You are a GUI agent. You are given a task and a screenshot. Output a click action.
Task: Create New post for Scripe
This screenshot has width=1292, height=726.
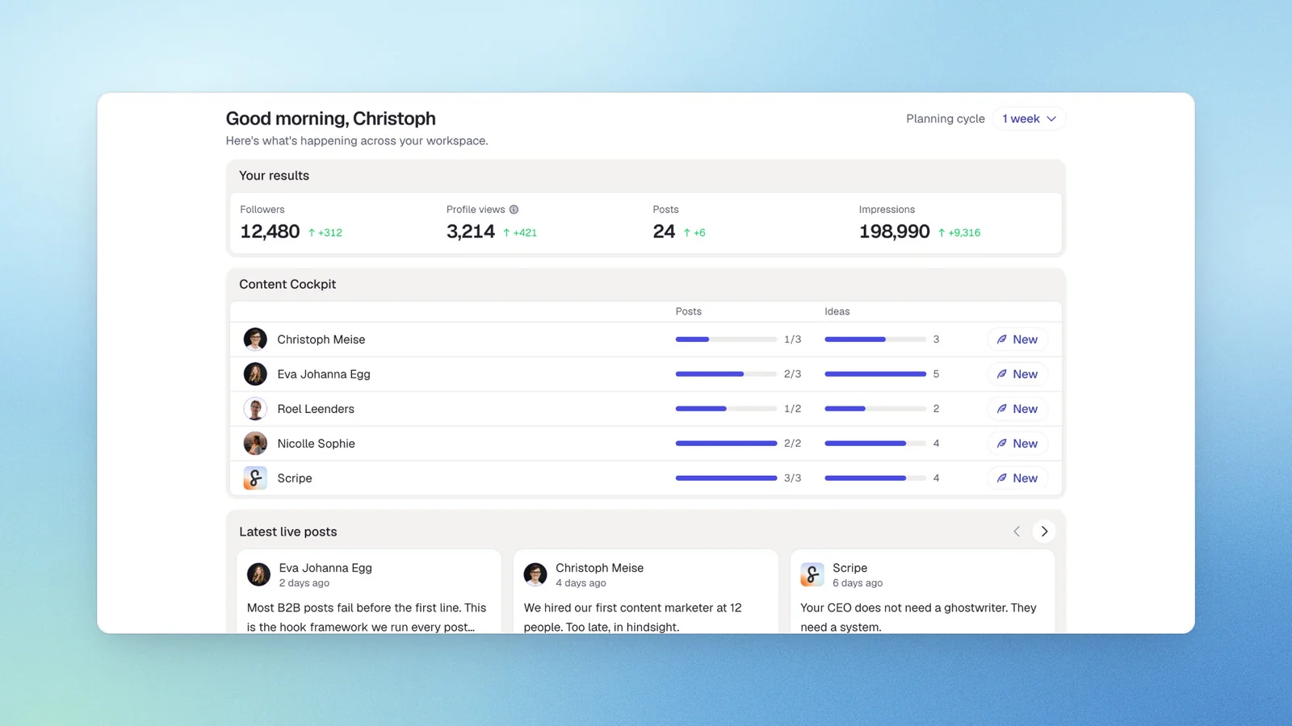(1017, 478)
